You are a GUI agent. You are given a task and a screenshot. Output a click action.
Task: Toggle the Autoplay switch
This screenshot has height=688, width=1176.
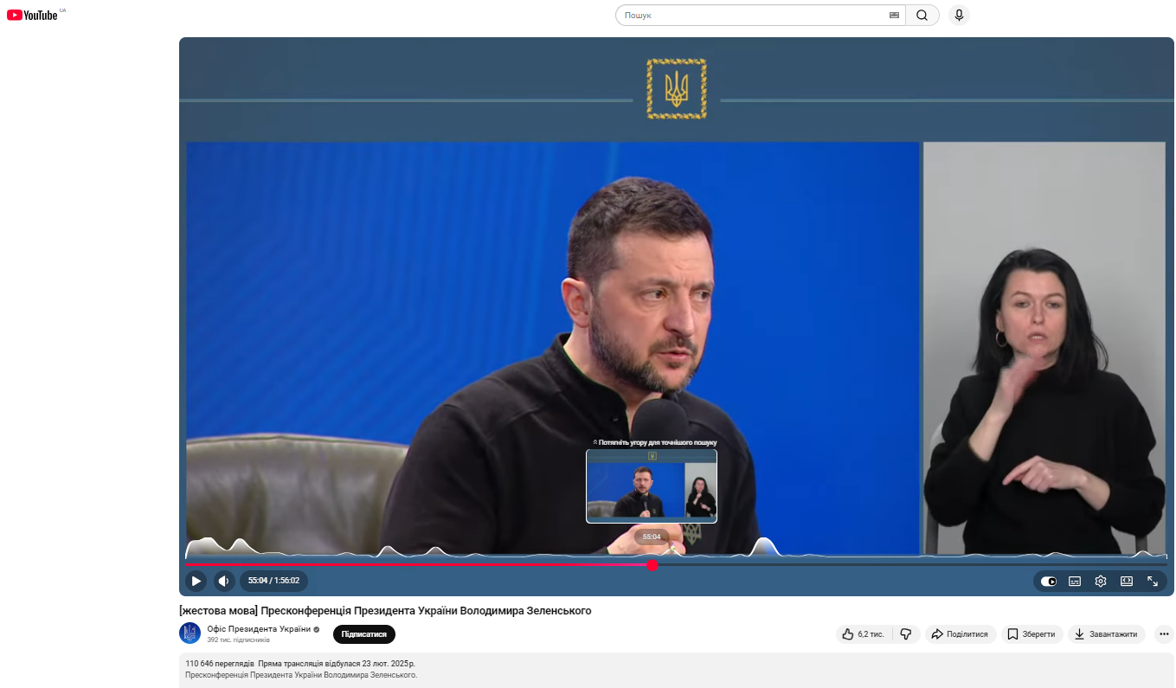1048,581
